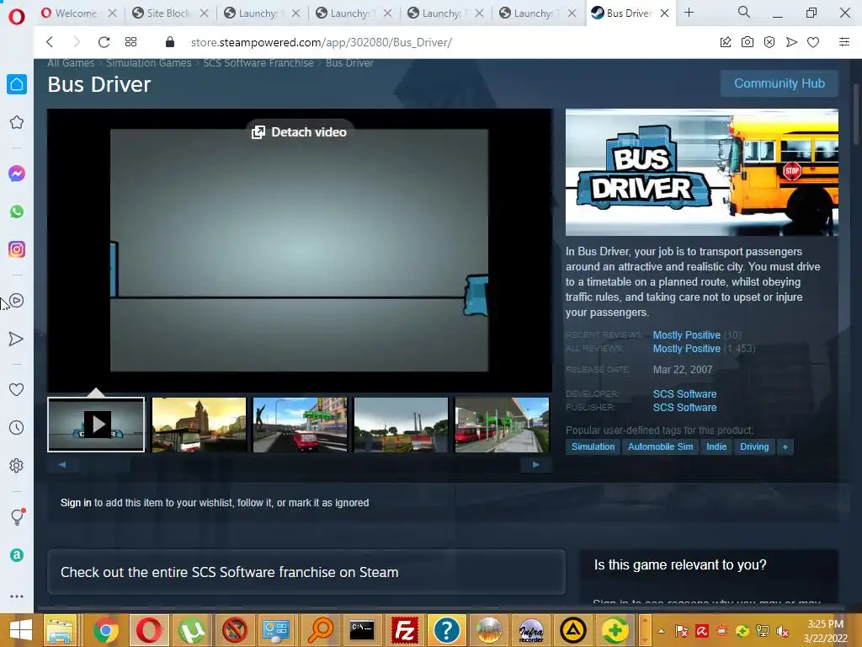Open developer SCS Software link
The image size is (862, 647).
point(684,394)
